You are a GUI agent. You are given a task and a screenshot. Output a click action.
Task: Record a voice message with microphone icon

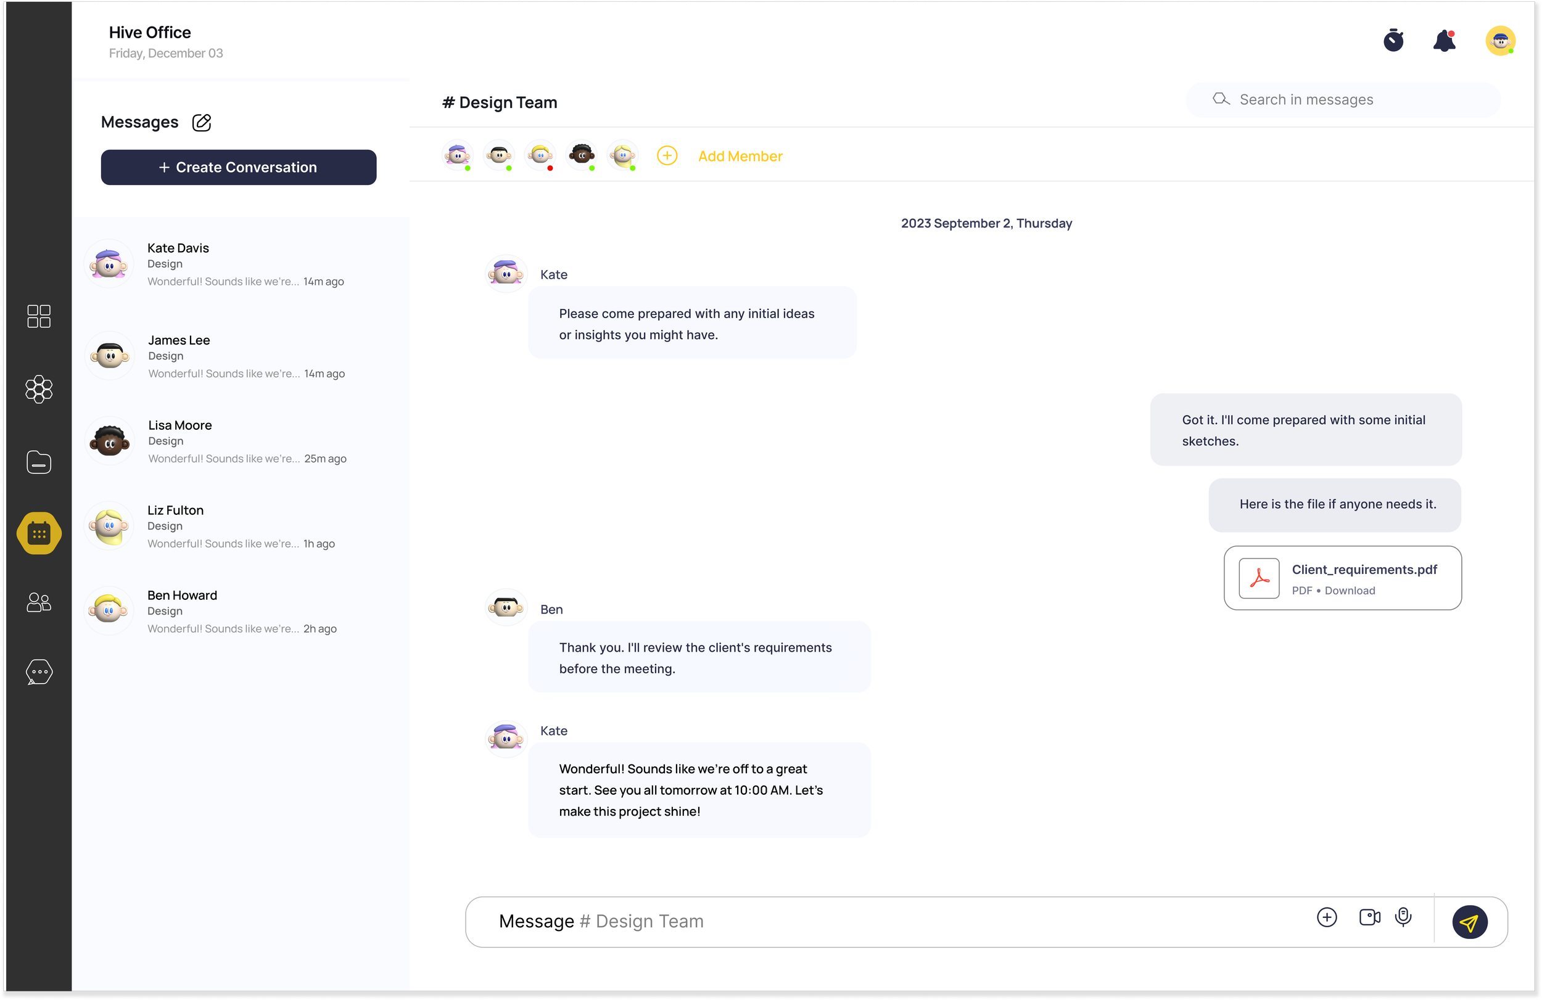1403,917
